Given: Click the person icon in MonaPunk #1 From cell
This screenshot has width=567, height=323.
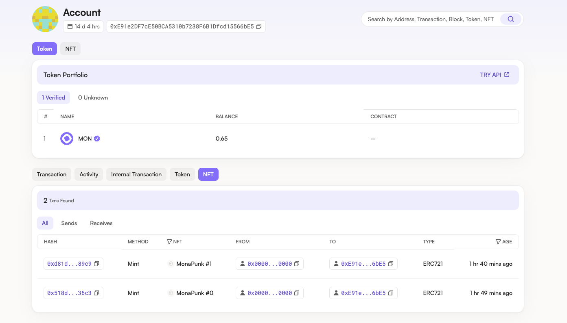Looking at the screenshot, I should (x=243, y=264).
